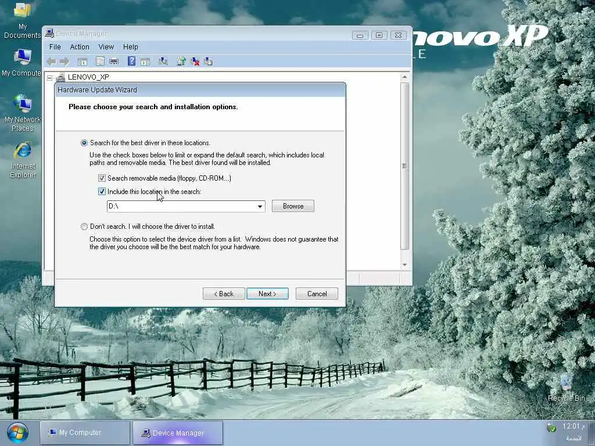The width and height of the screenshot is (595, 446).
Task: Click the Print toolbar icon
Action: [x=114, y=61]
